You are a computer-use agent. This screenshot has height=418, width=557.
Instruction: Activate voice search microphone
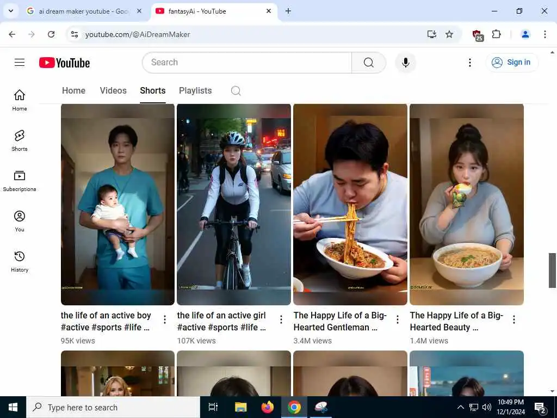point(405,63)
